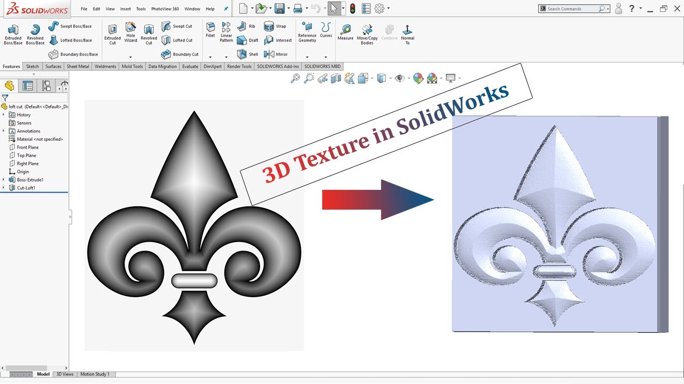Select the Lofted Cut feature
684x384 pixels.
tap(177, 40)
